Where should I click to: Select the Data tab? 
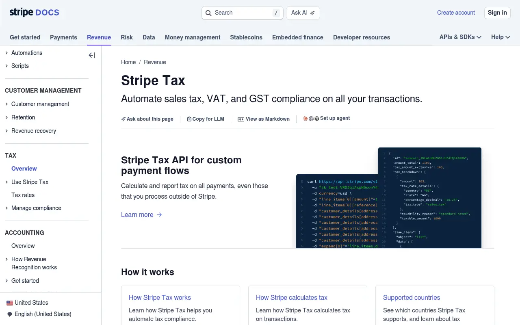tap(149, 37)
